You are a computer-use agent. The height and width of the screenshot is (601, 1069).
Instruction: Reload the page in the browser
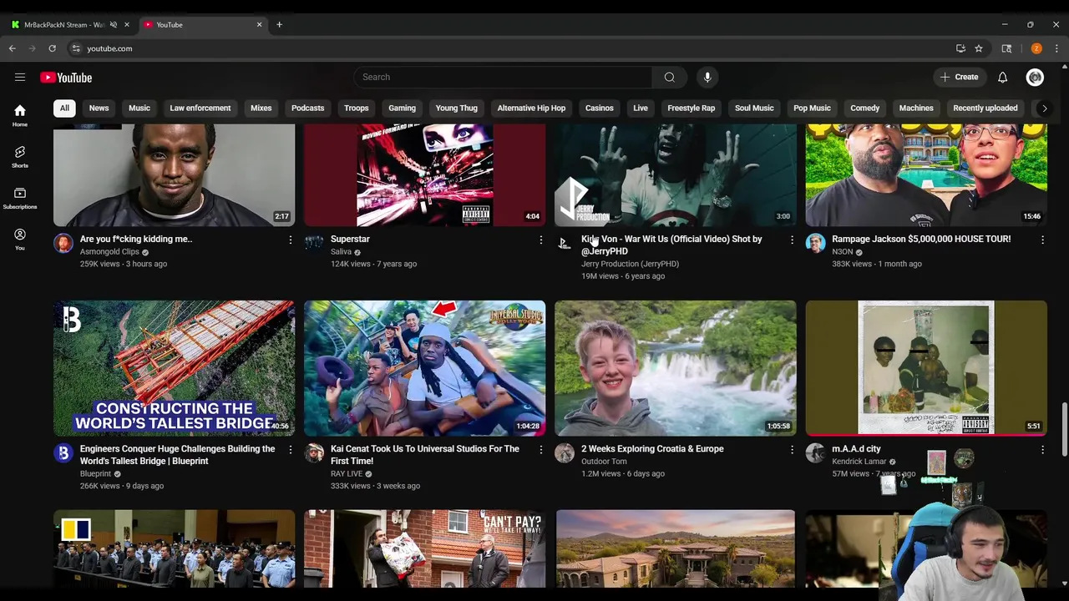[x=52, y=48]
